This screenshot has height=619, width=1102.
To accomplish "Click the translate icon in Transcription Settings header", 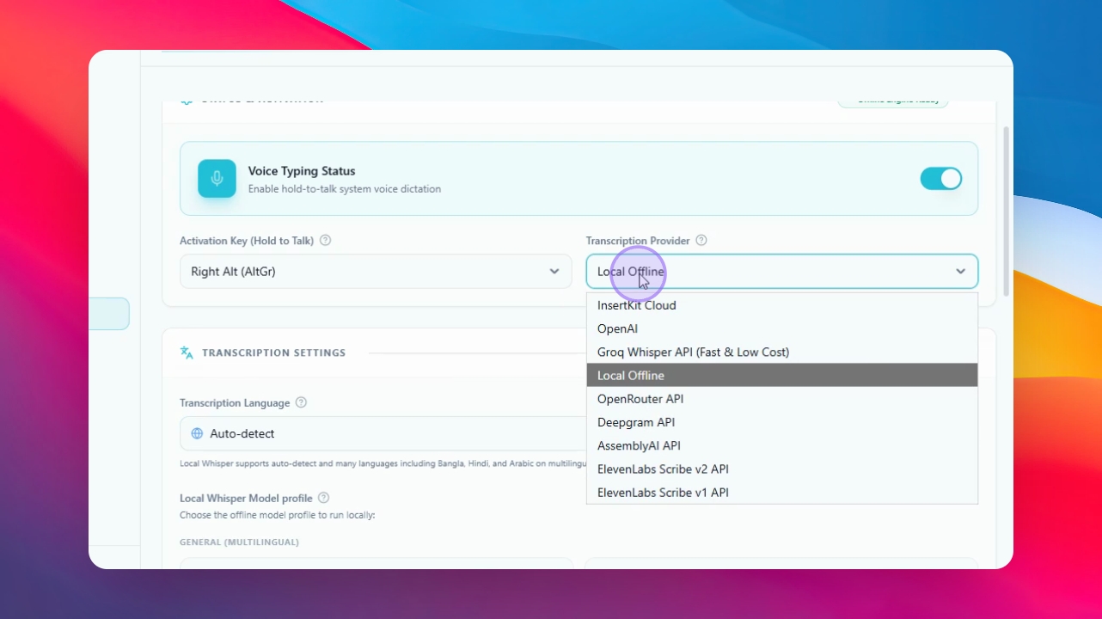I will pyautogui.click(x=187, y=352).
